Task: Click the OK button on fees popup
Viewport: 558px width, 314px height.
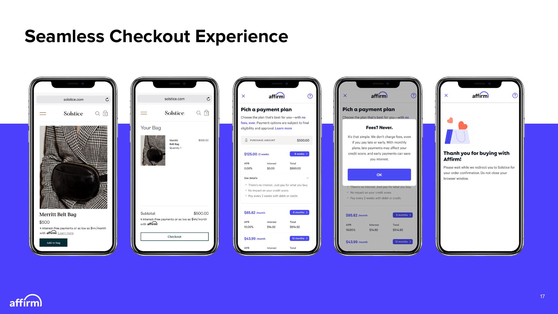Action: 379,174
